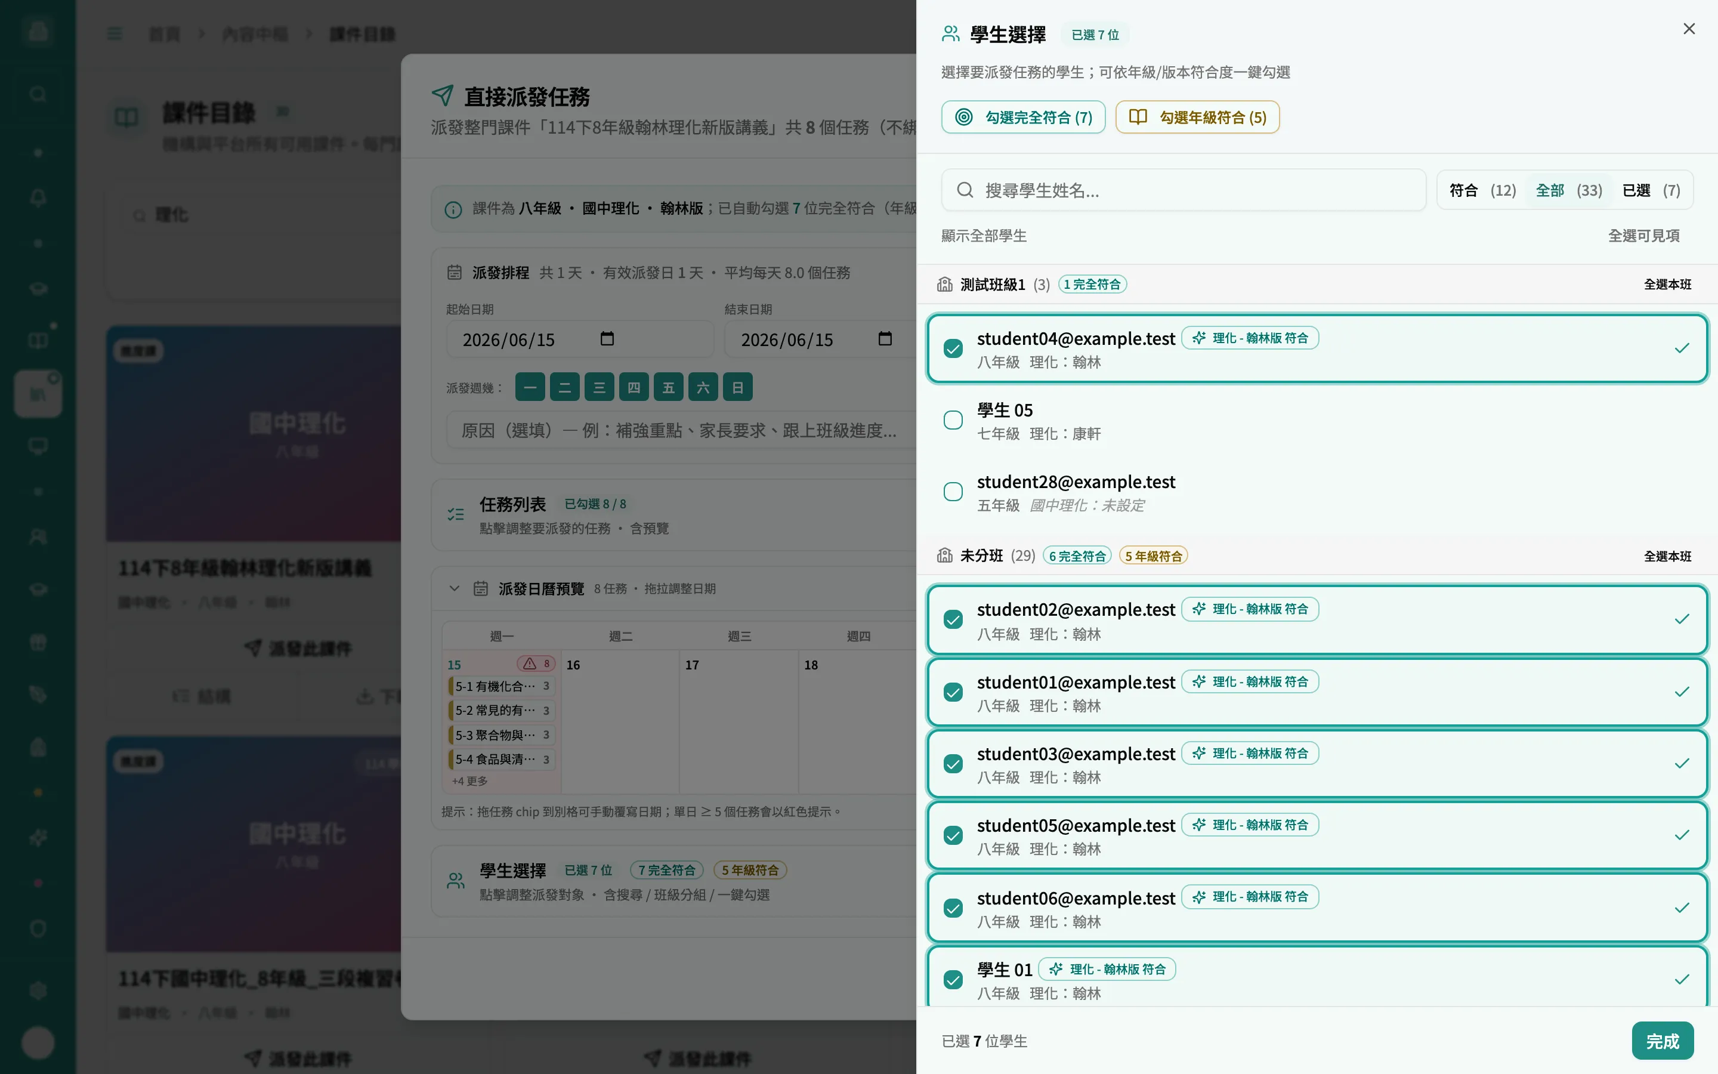Image resolution: width=1718 pixels, height=1074 pixels.
Task: Click the 5-1 有機化合 task chip
Action: click(x=501, y=686)
